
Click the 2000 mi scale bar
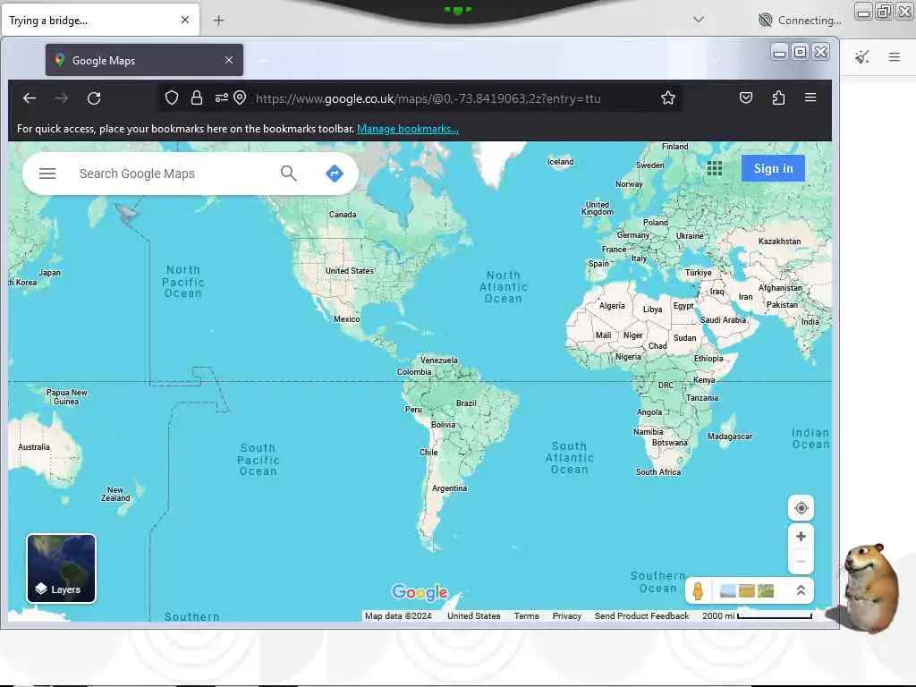pyautogui.click(x=757, y=615)
